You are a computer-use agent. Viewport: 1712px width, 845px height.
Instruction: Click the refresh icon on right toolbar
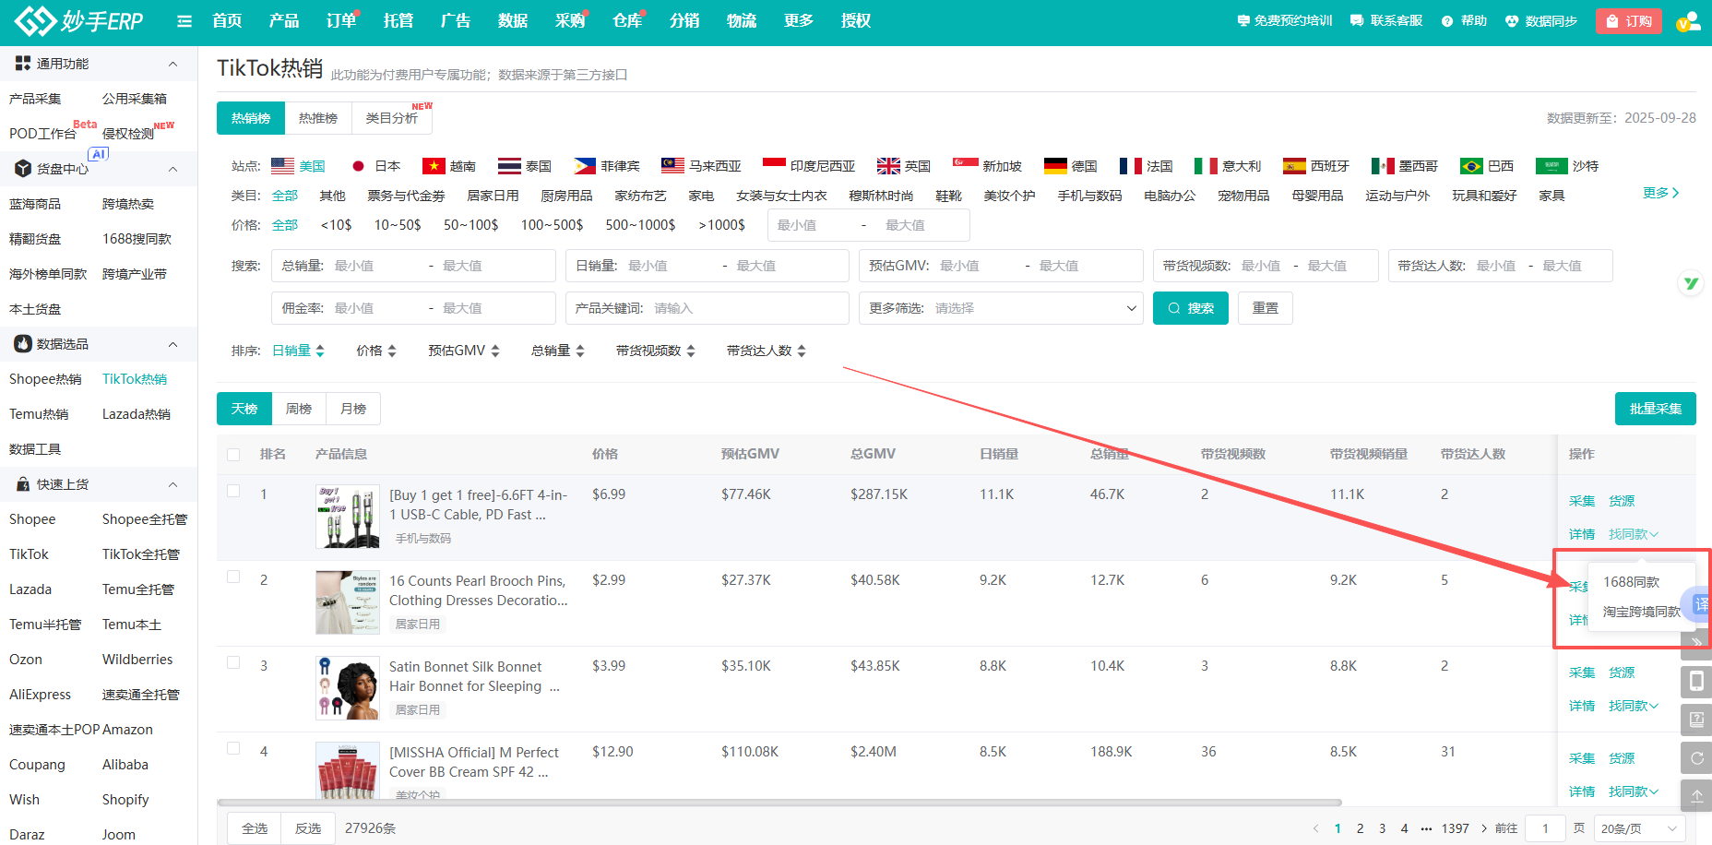pos(1696,758)
